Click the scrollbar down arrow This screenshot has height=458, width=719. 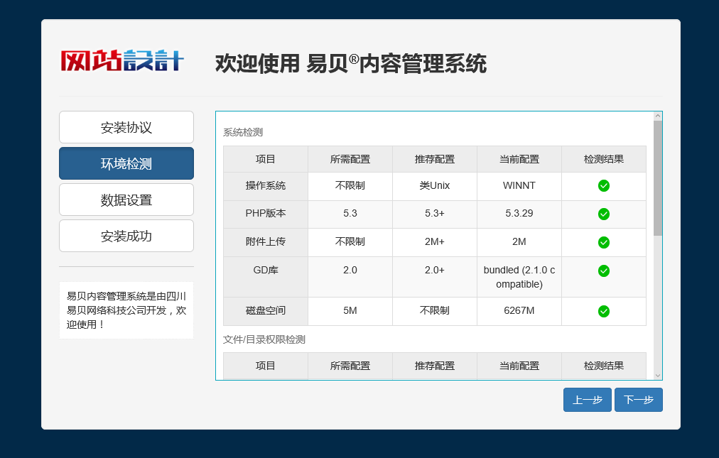tap(658, 375)
